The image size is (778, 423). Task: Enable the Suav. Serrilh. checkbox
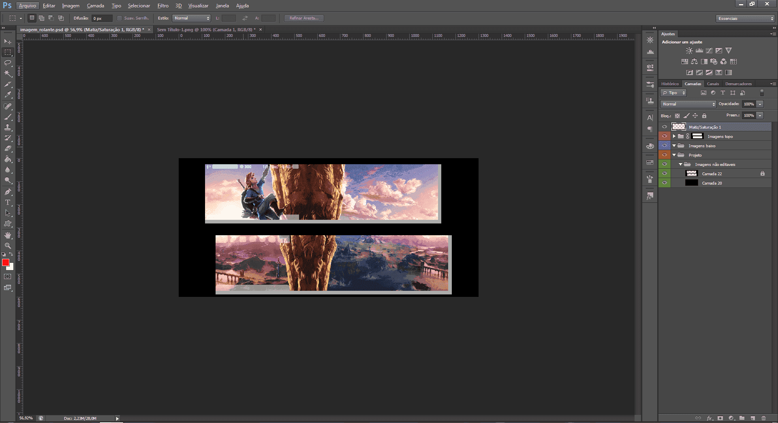point(120,18)
